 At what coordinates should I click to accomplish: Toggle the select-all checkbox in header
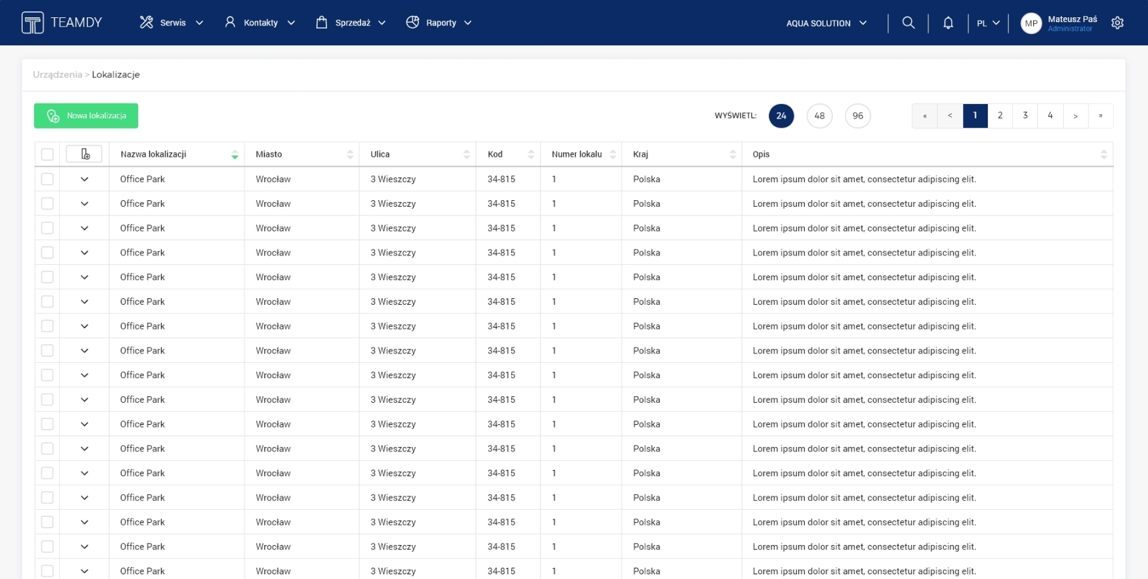(x=47, y=155)
